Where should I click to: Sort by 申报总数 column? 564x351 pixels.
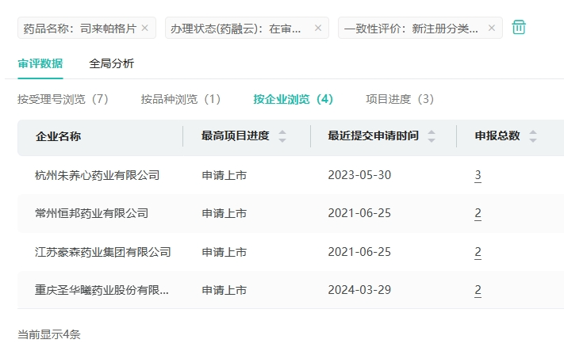[533, 136]
